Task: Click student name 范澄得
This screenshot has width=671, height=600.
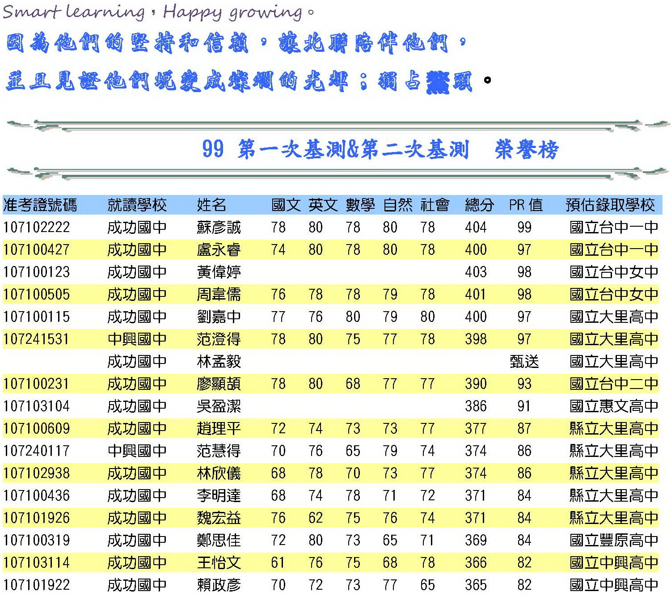Action: click(219, 339)
